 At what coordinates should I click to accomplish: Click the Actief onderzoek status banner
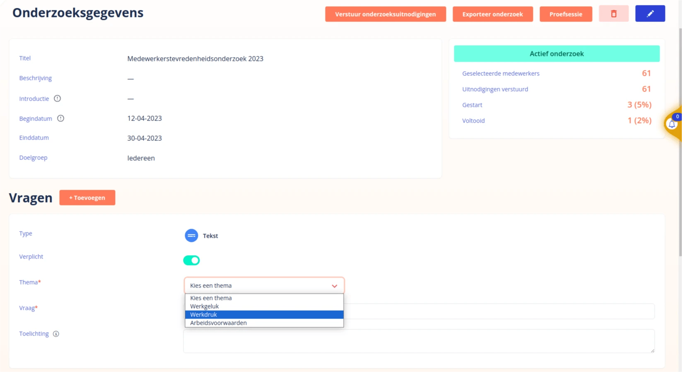coord(557,54)
